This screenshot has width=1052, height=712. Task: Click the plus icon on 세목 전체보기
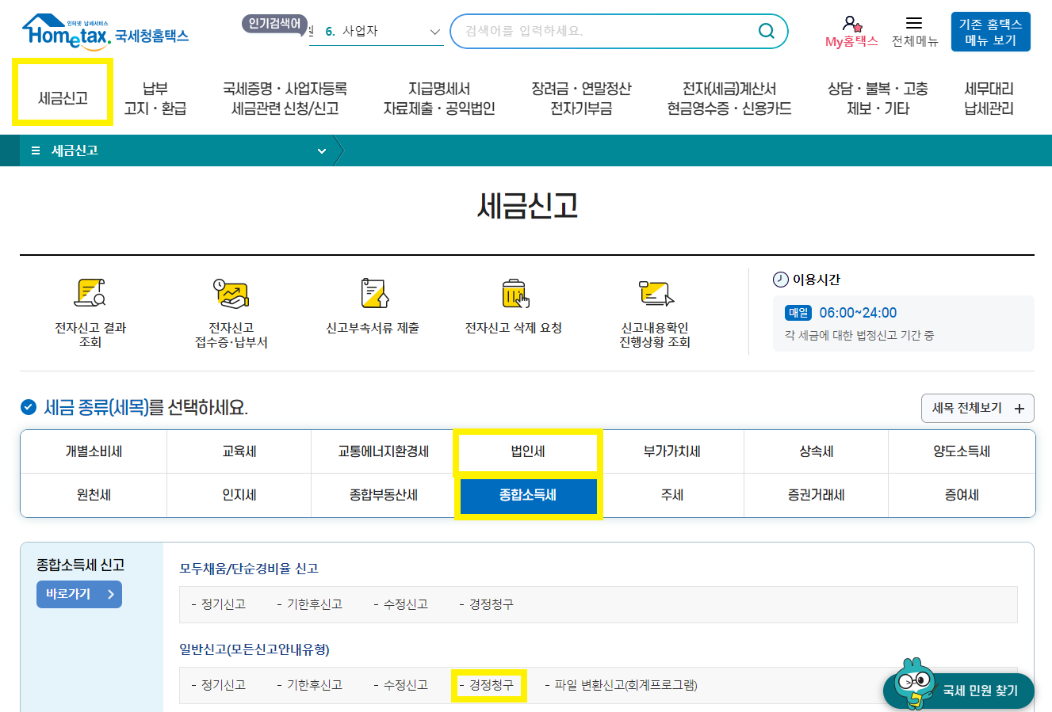[1019, 409]
